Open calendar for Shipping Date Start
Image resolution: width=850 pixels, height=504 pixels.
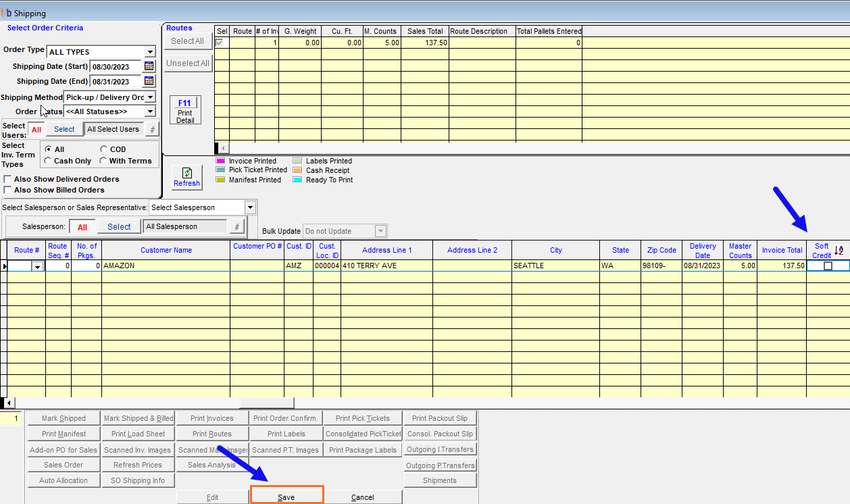coord(149,66)
